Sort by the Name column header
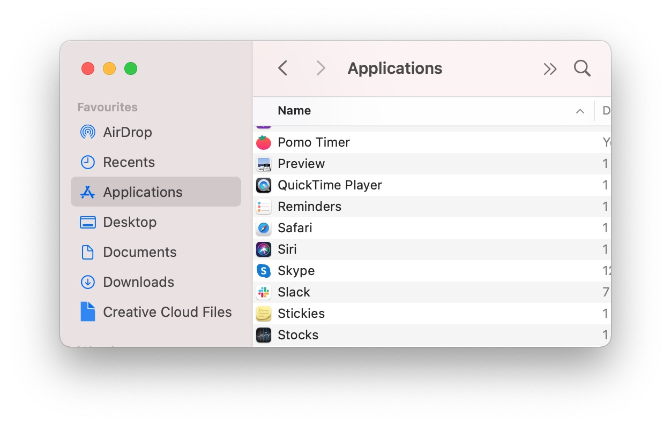 (x=294, y=111)
